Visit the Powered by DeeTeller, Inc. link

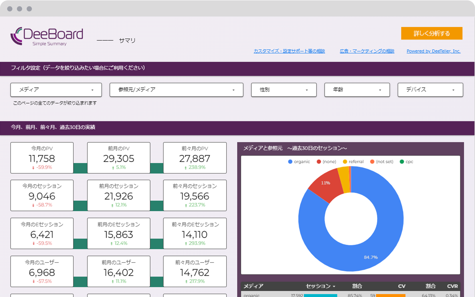(x=433, y=51)
